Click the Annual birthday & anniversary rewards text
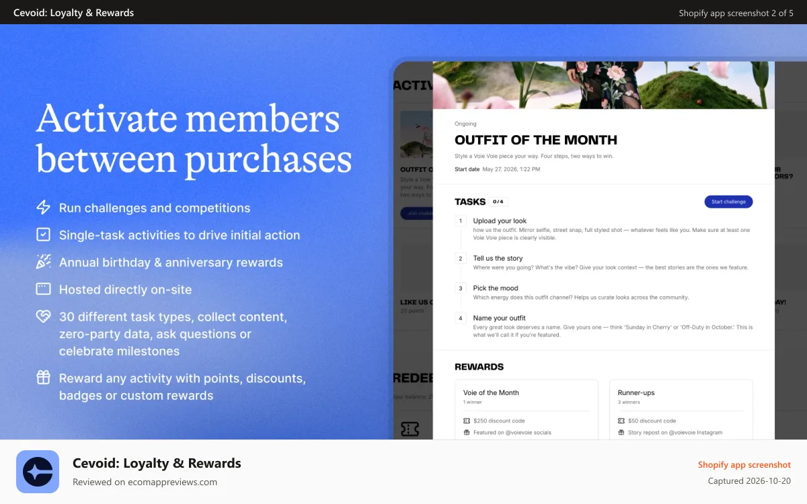 (x=171, y=262)
